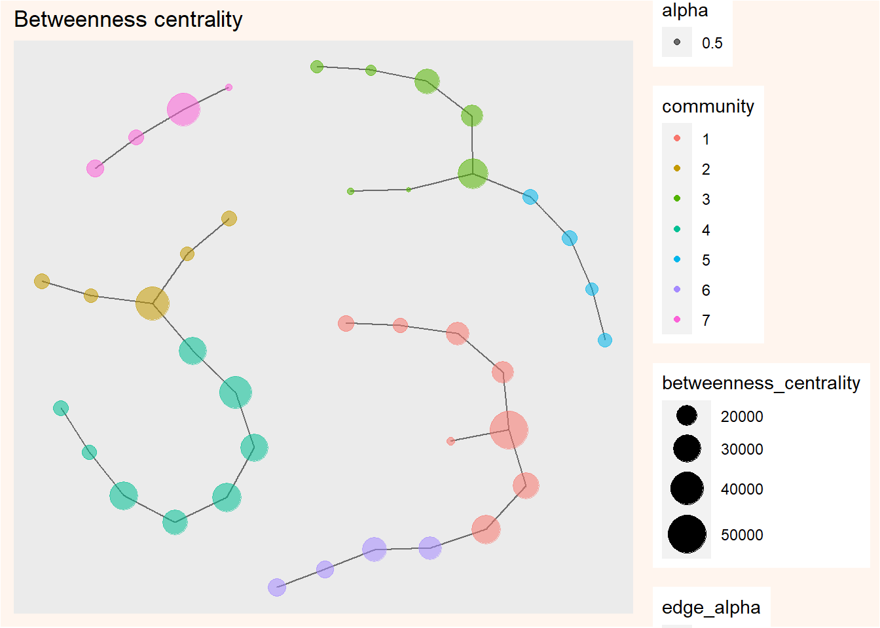The image size is (880, 628).
Task: Select community 3 green legend swatch
Action: click(x=677, y=198)
